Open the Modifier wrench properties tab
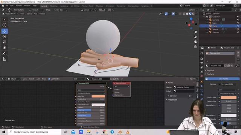This screenshot has height=135, width=241. tap(202, 86)
